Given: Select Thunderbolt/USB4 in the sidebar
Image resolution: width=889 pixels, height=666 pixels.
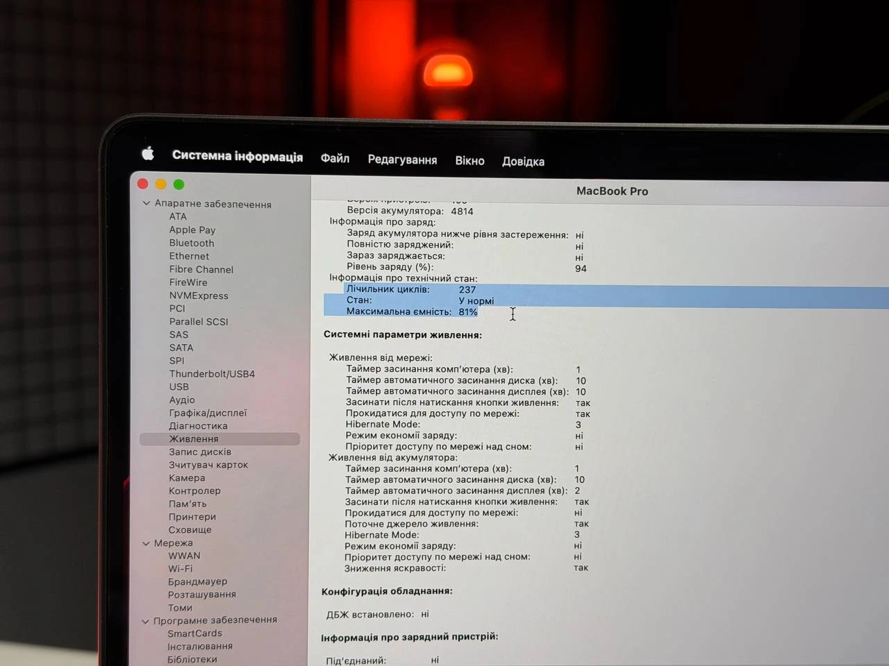Looking at the screenshot, I should coord(213,373).
